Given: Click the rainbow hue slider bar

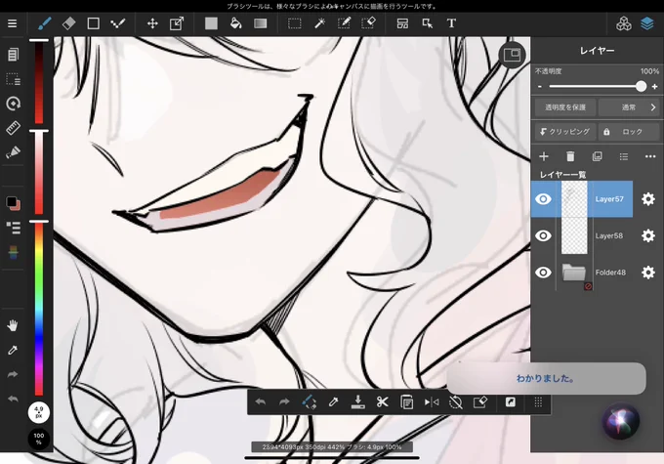Looking at the screenshot, I should [x=38, y=310].
